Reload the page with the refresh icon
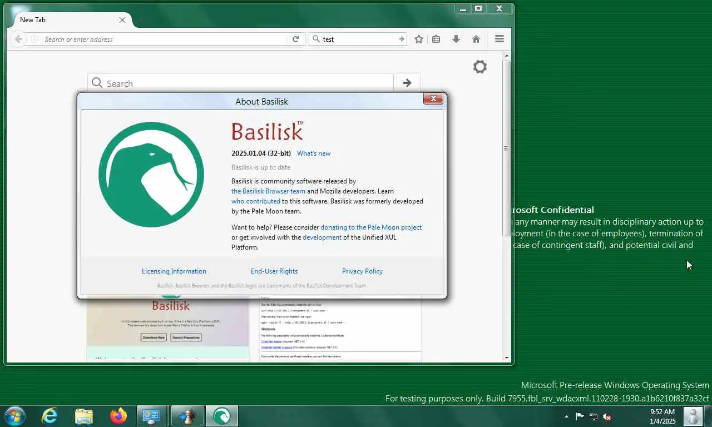Viewport: 712px width, 427px height. point(296,39)
